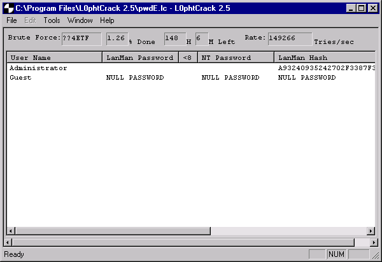Viewport: 382px width, 262px height.
Task: Click Administrator's LanMan hash value
Action: pos(327,68)
